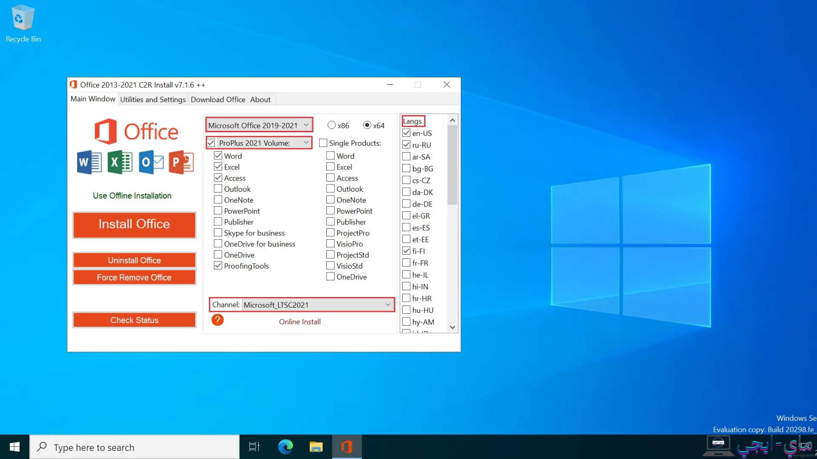Click the search magnifier icon in the taskbar
The height and width of the screenshot is (459, 817).
[42, 447]
